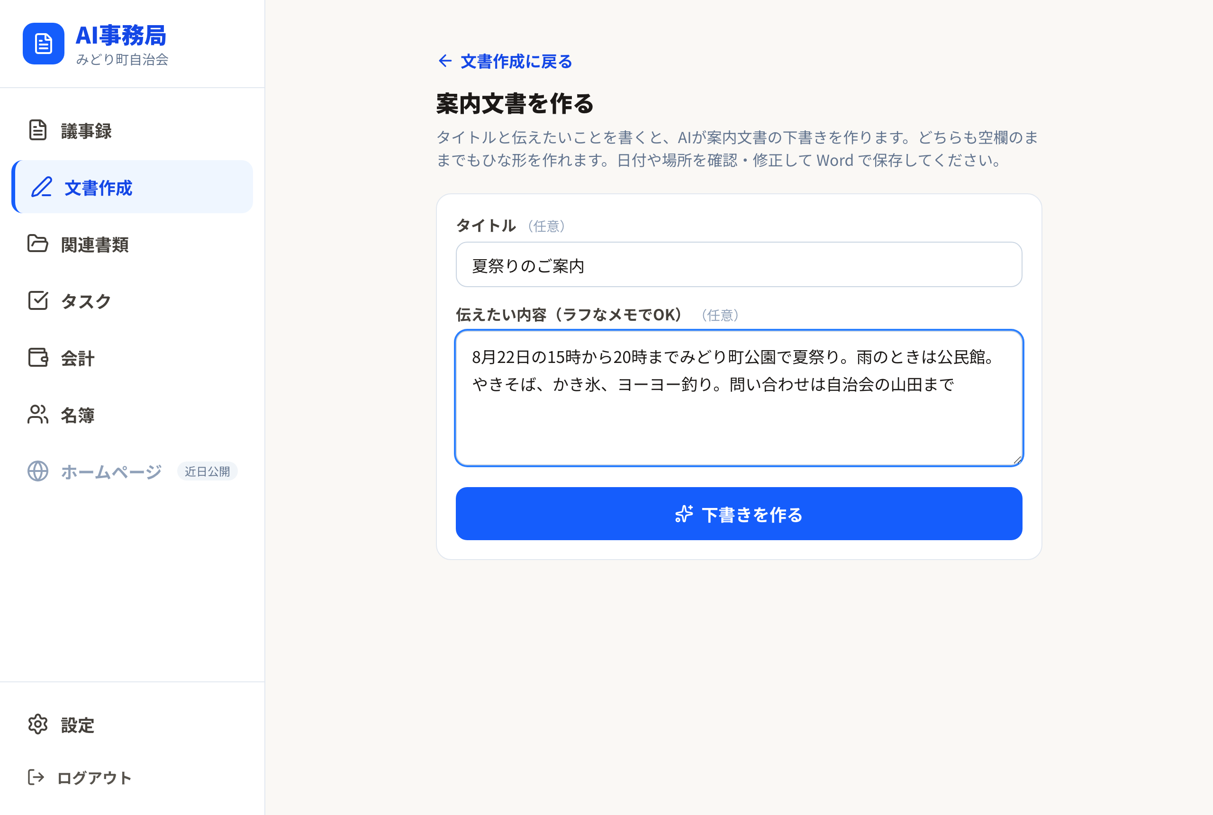Image resolution: width=1213 pixels, height=815 pixels.
Task: Click the 近日公開 badge
Action: (x=208, y=471)
